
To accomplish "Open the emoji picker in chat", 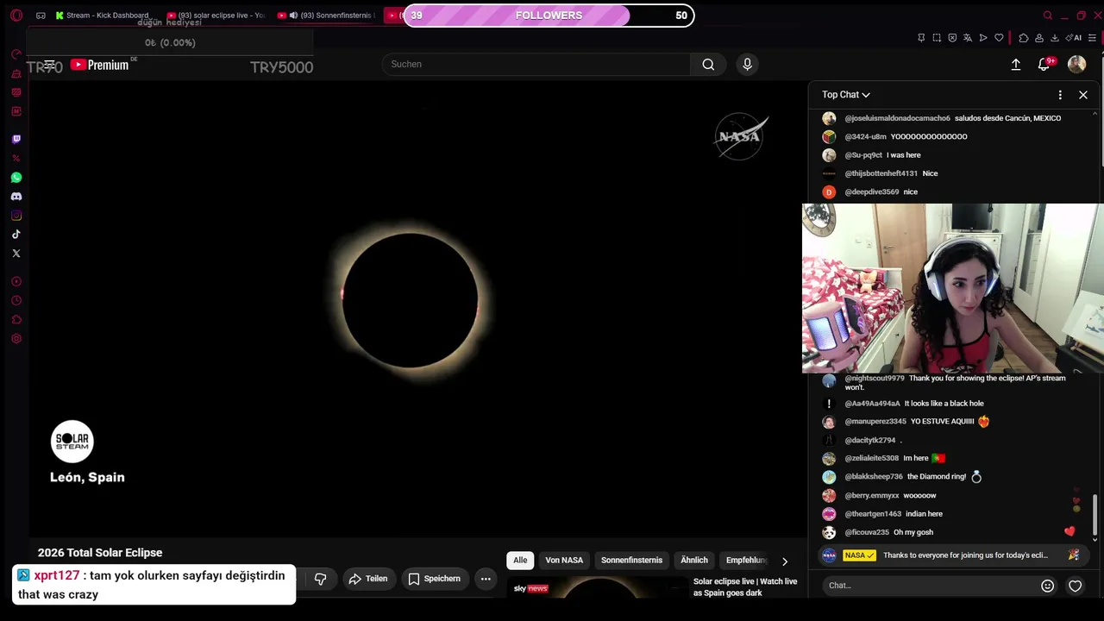I will pos(1047,586).
